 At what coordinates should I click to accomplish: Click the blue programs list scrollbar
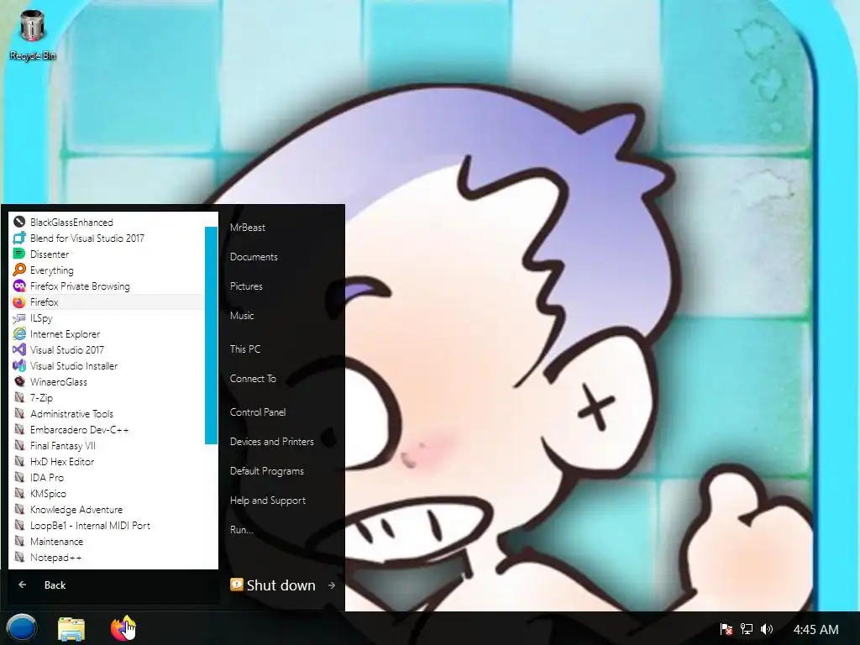(x=211, y=334)
